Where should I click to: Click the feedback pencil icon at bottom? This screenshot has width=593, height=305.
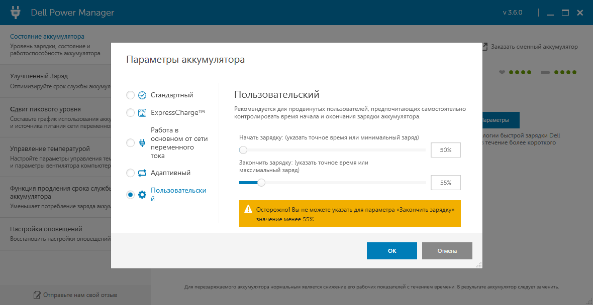(x=37, y=294)
